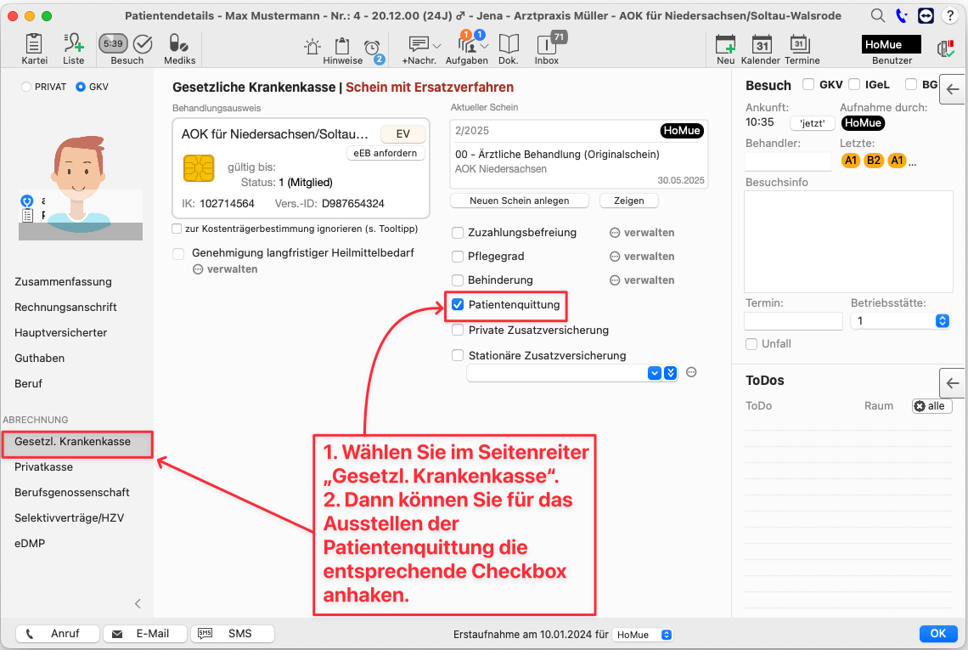Open the Erstaufnahme HoMue user dropdown
The image size is (968, 650).
(642, 635)
